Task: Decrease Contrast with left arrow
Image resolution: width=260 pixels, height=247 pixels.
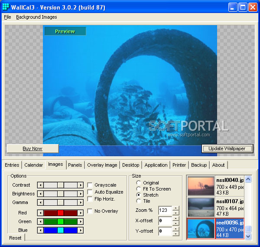Action: point(40,185)
